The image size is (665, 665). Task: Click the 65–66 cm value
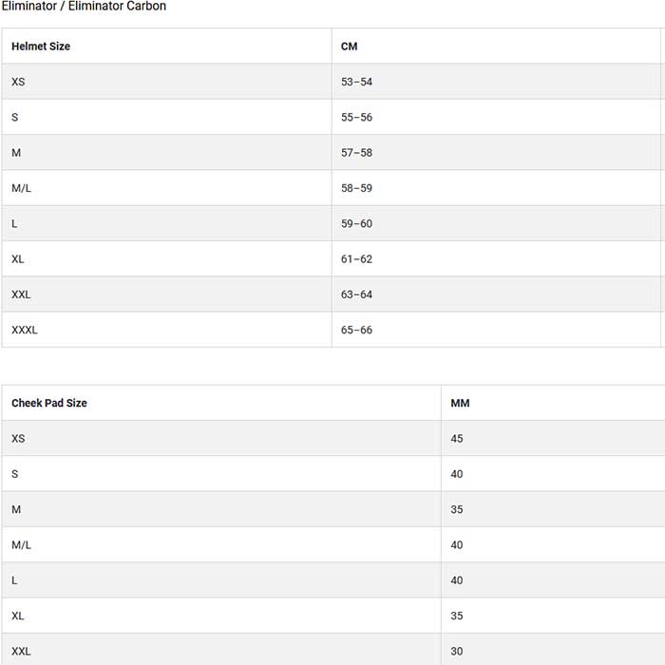[356, 330]
